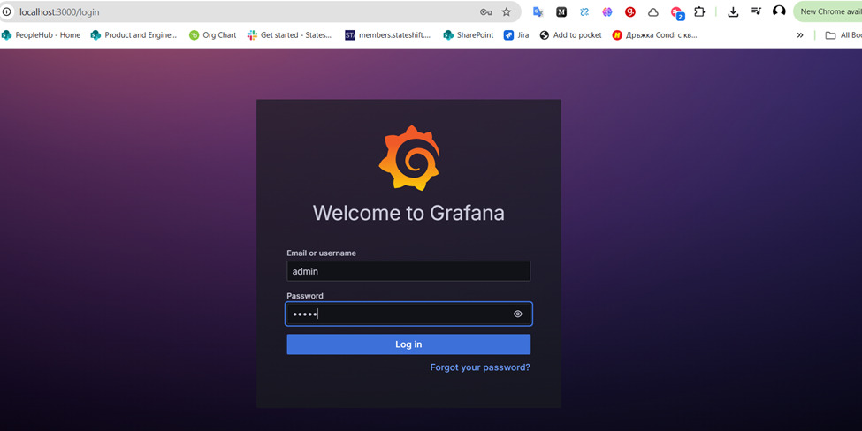Open the Chrome profile avatar
Image resolution: width=862 pixels, height=431 pixels.
tap(779, 11)
